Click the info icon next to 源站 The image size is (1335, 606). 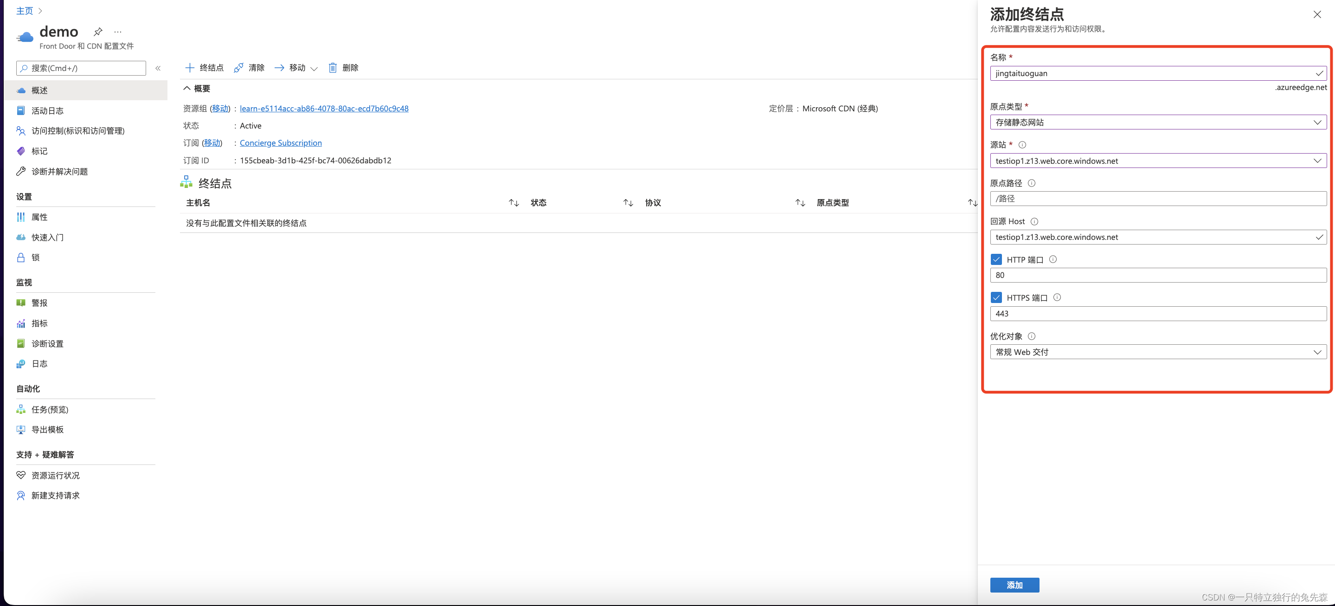tap(1022, 145)
